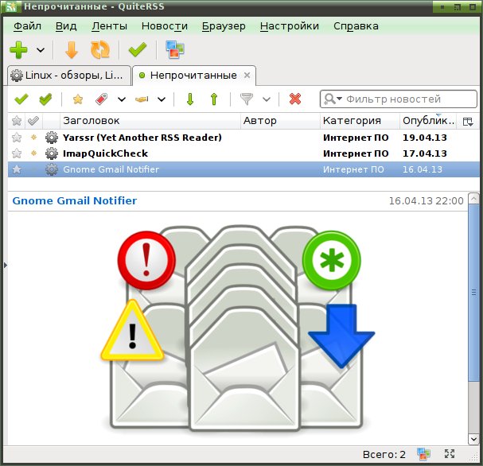Switch to the Linux - обзоры tab
Viewport: 483px width, 466px height.
coord(69,76)
